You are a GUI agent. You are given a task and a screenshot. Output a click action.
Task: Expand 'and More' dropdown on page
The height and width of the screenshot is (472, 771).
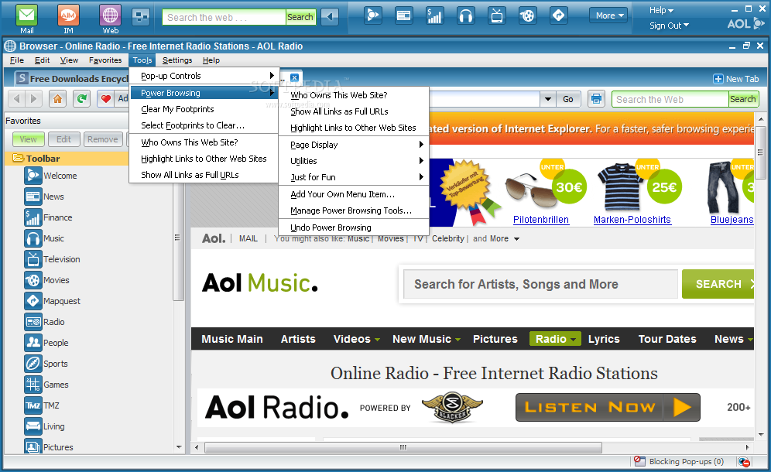pos(496,238)
